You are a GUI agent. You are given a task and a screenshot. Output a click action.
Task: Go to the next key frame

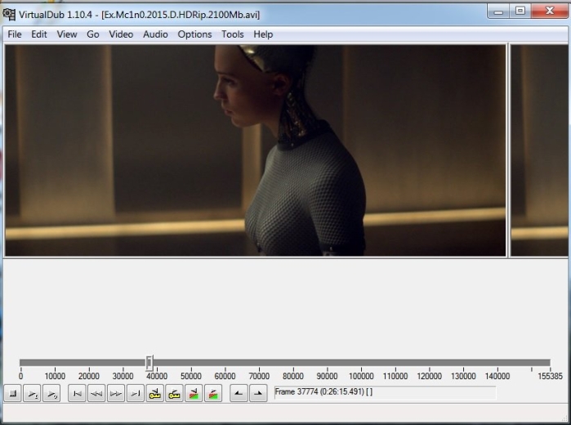[174, 394]
